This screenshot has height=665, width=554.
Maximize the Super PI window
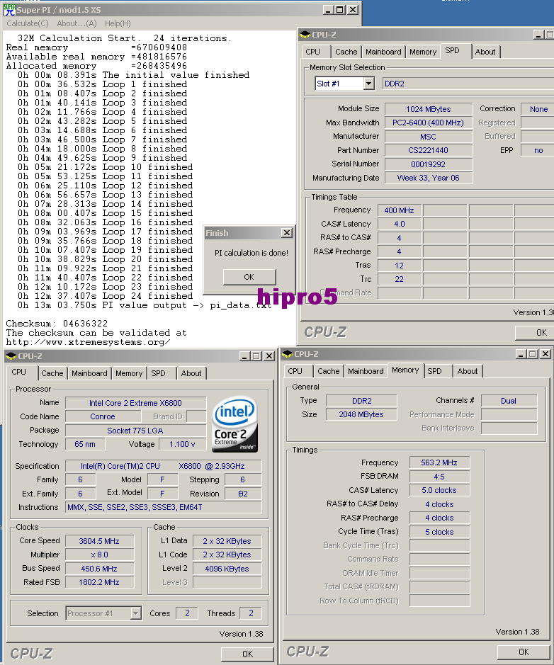click(x=339, y=10)
